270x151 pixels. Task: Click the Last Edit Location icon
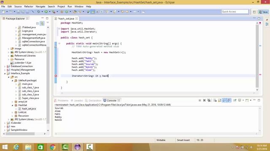[x=122, y=12]
